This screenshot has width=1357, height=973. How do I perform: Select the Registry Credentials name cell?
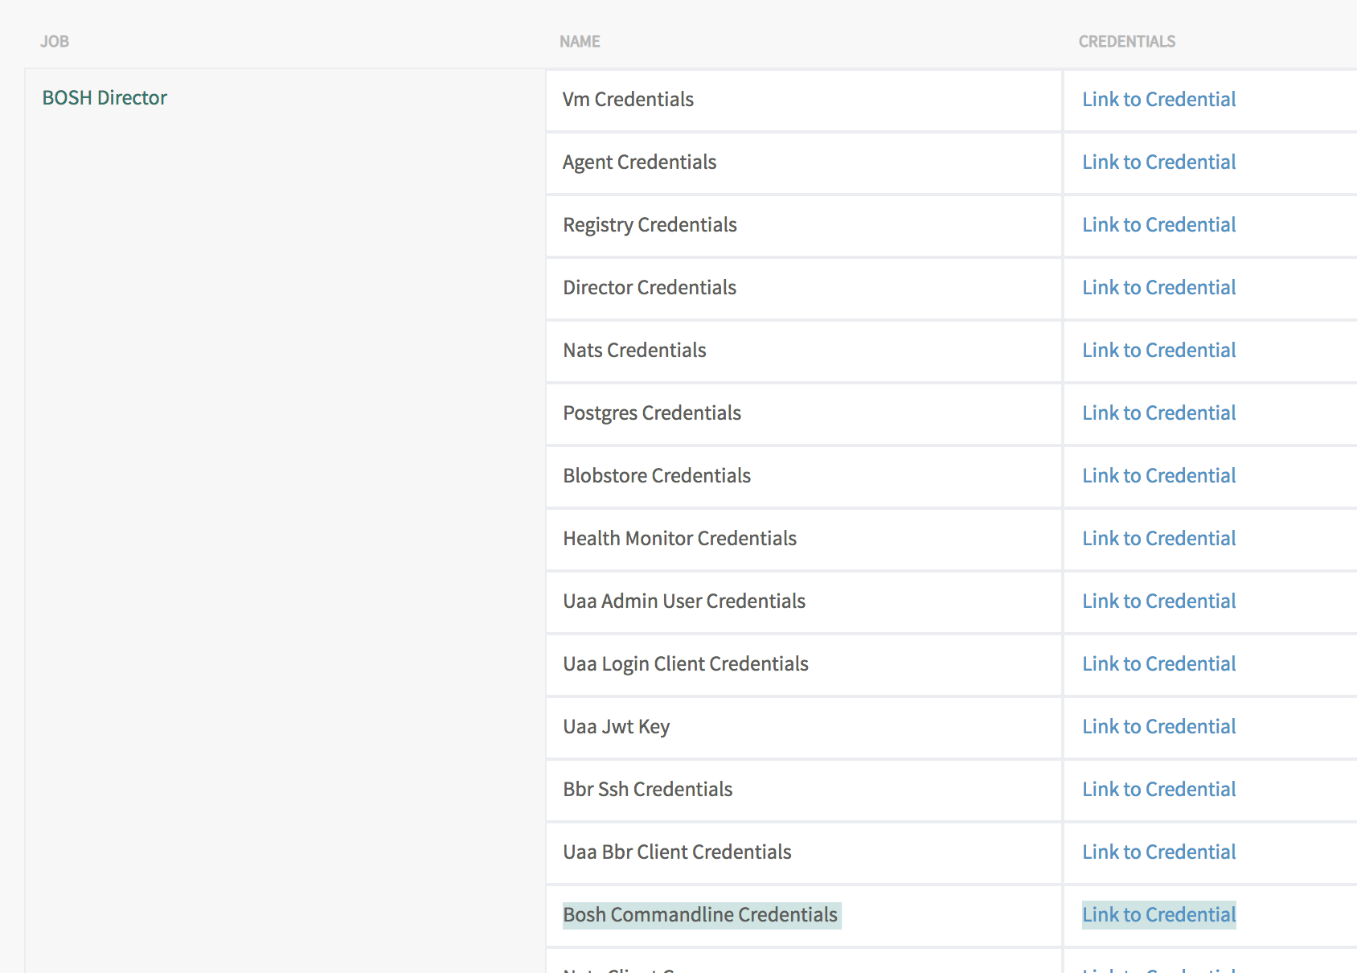click(804, 225)
